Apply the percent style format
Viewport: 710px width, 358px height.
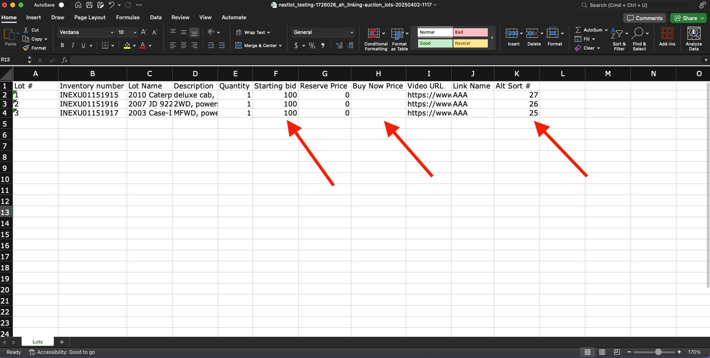click(x=312, y=45)
